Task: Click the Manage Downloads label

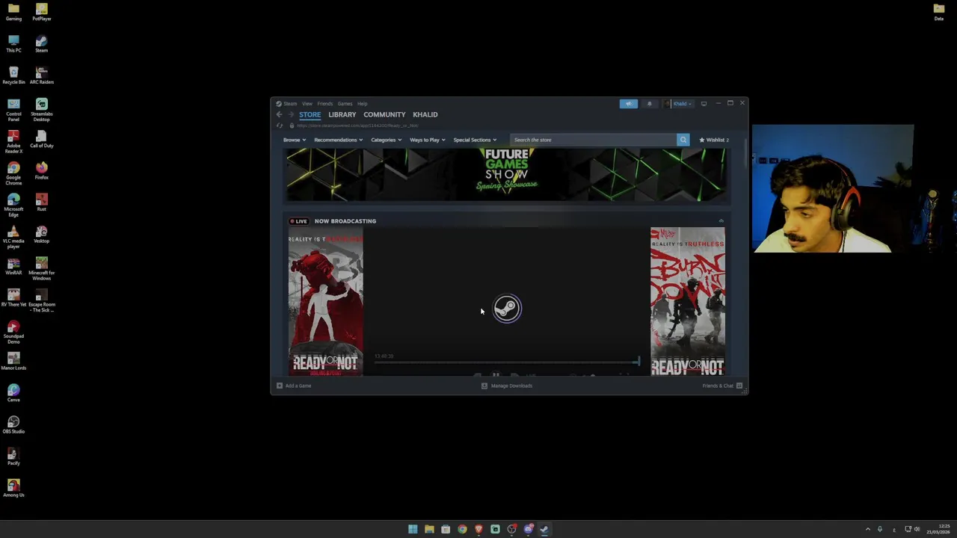Action: [x=511, y=386]
